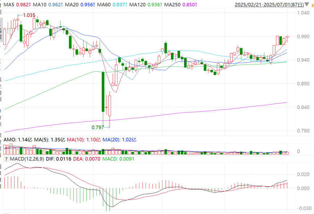Click the 1.040 price axis label

coord(303,13)
